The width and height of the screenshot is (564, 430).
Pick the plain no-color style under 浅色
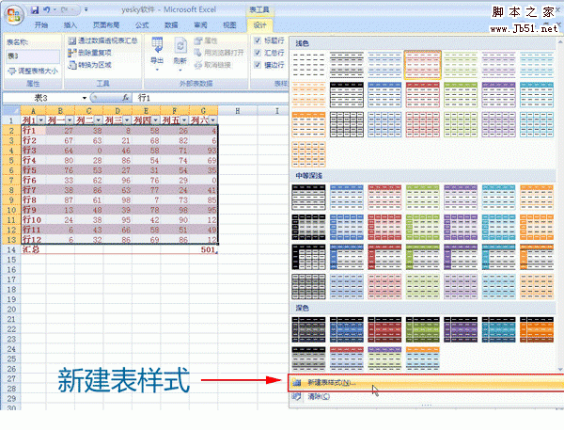click(308, 65)
